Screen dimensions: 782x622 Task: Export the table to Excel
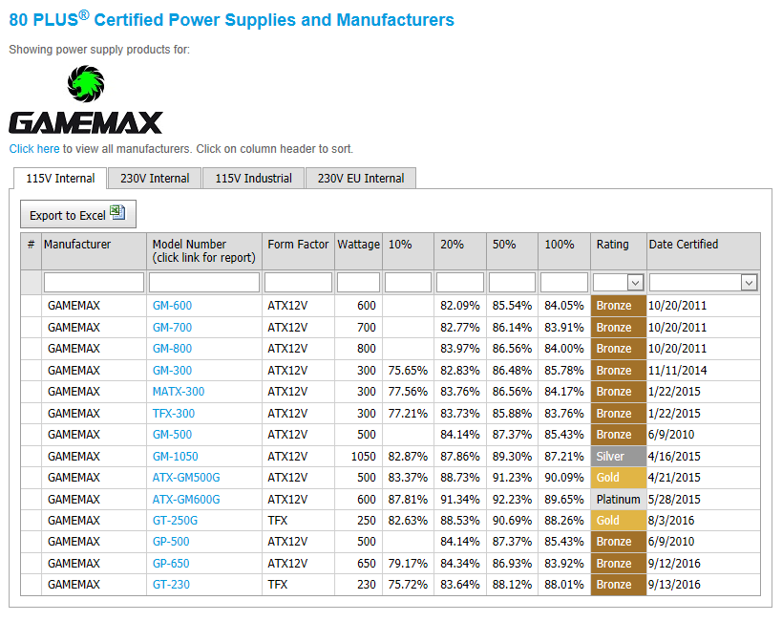click(77, 214)
